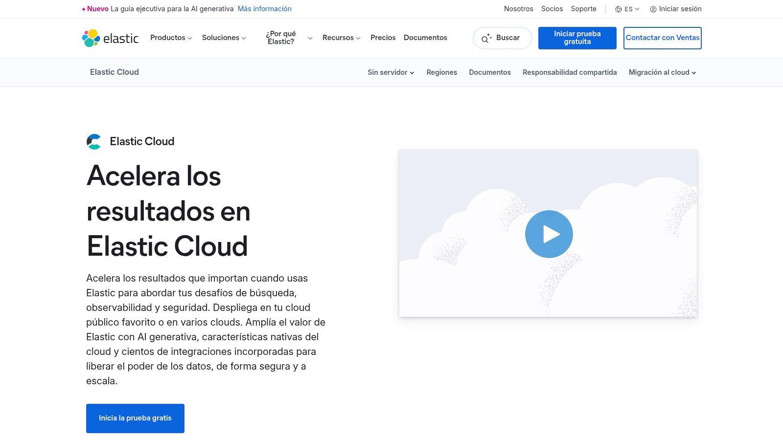
Task: Click the user account icon beside Iniciar sesión
Action: [653, 9]
